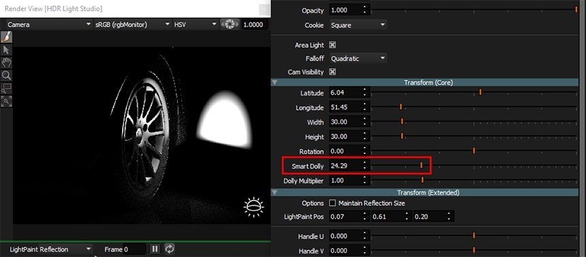This screenshot has height=257, width=586.
Task: Click the camera aperture exposure icon
Action: point(230,25)
